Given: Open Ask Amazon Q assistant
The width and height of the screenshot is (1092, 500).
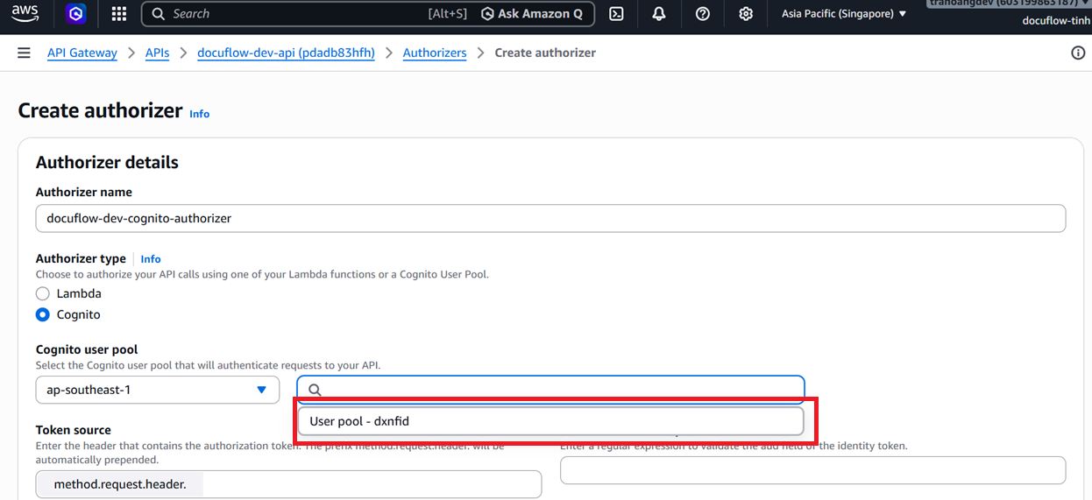Looking at the screenshot, I should tap(532, 14).
